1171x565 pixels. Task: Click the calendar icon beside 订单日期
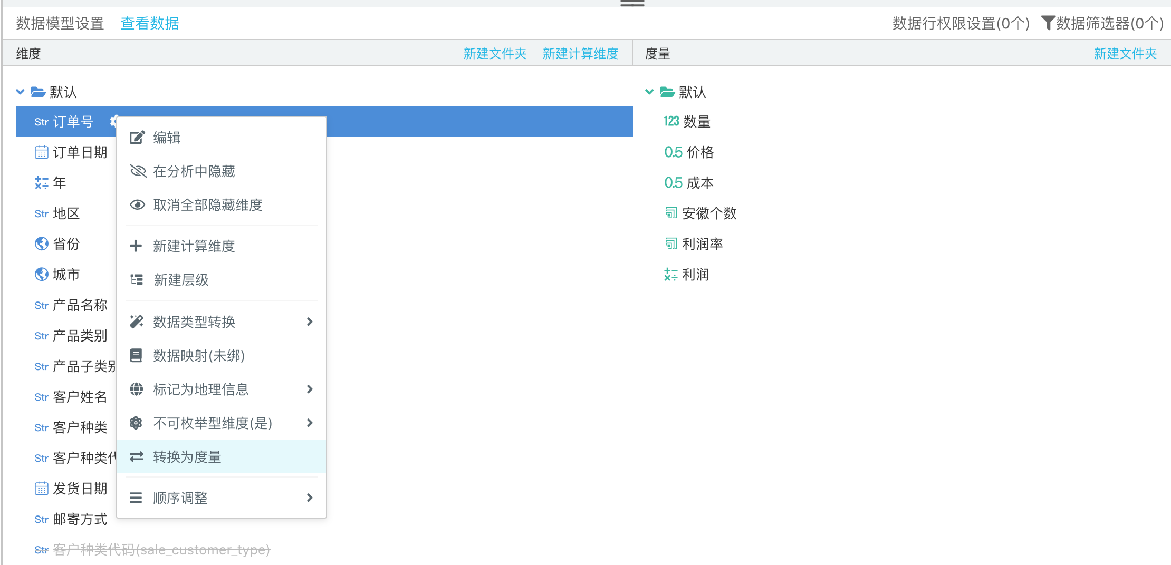coord(41,152)
